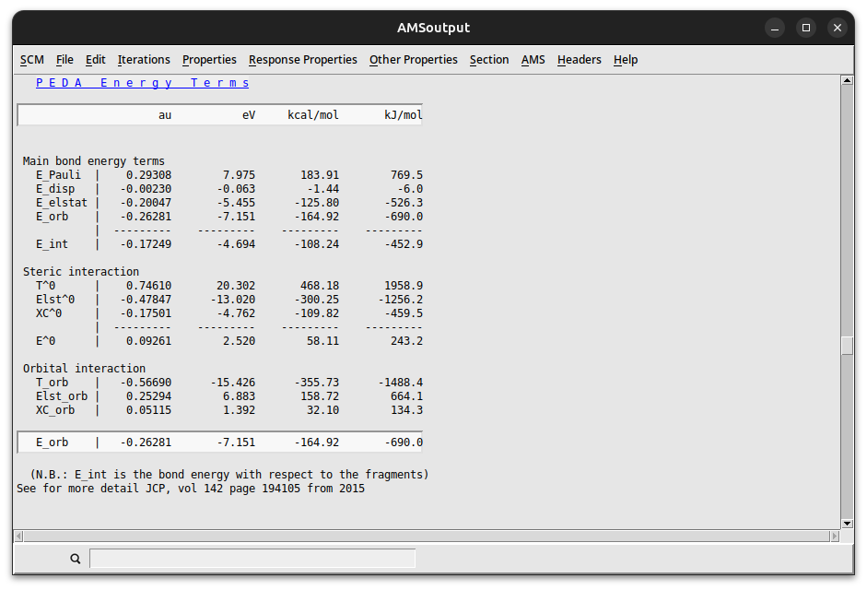Open the SCM menu
This screenshot has width=867, height=590.
31,59
